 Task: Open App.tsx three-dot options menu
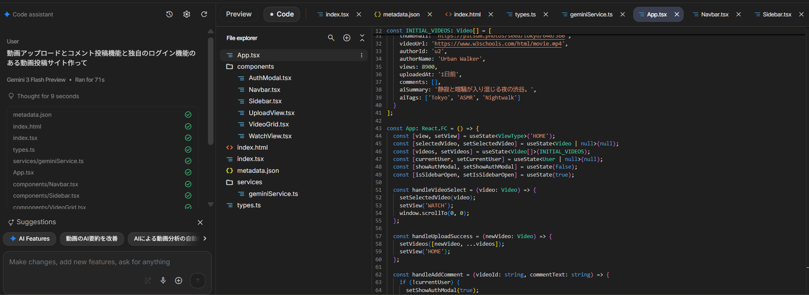pos(361,55)
